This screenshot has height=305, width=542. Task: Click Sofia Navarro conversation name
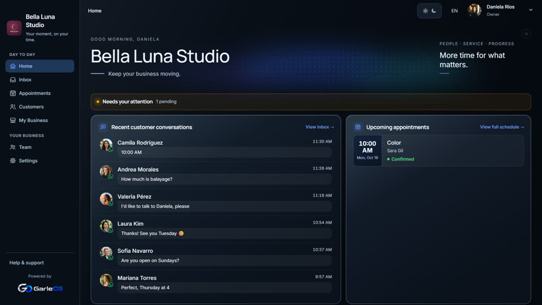click(x=135, y=251)
